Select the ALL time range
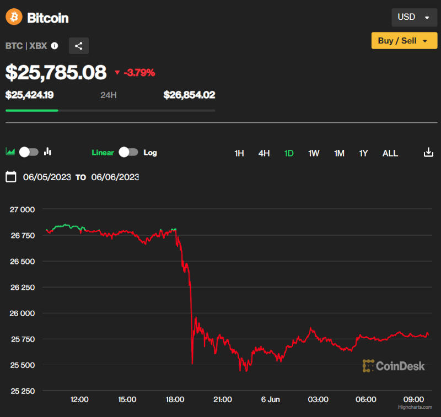The image size is (441, 417). (x=390, y=153)
